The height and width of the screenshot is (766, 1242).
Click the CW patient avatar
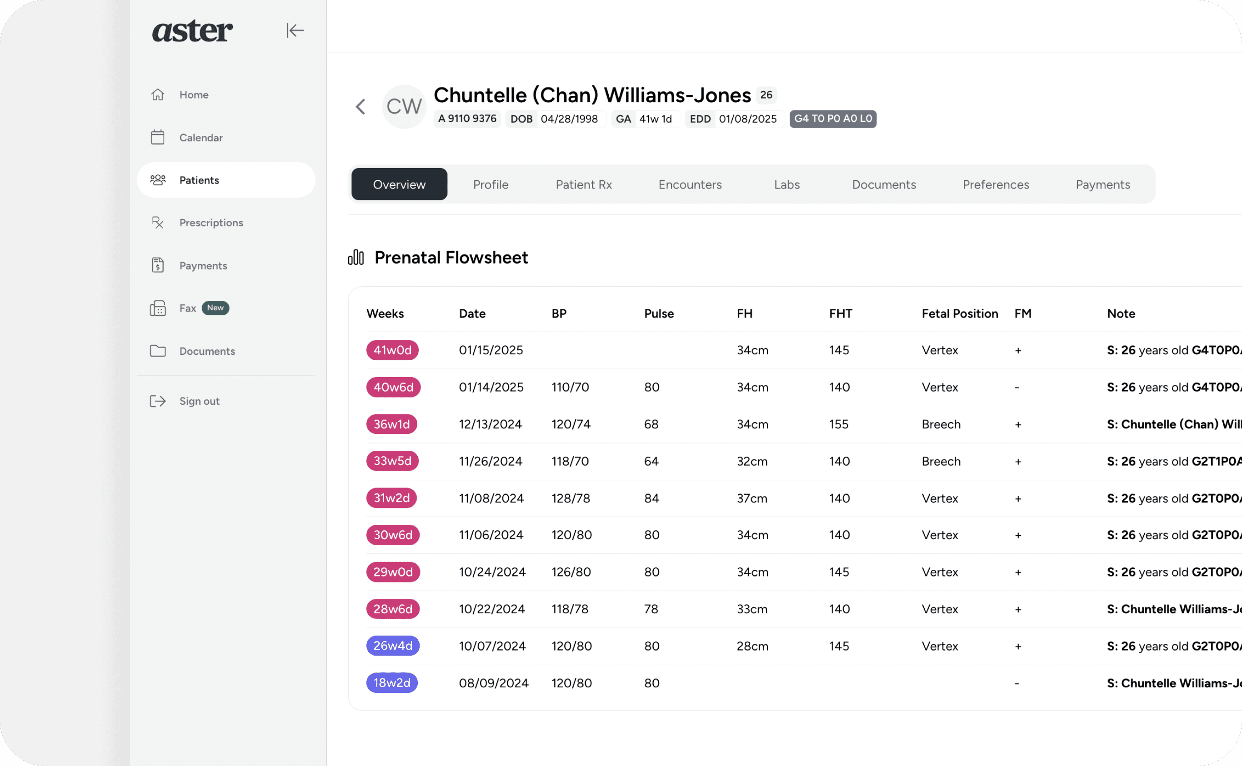click(x=404, y=107)
